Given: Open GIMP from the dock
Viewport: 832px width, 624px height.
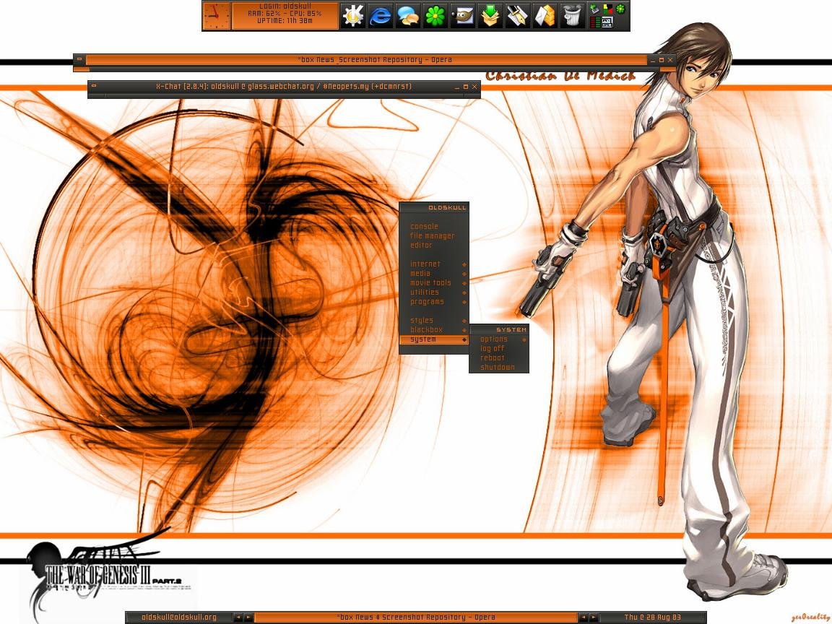Looking at the screenshot, I should click(463, 15).
